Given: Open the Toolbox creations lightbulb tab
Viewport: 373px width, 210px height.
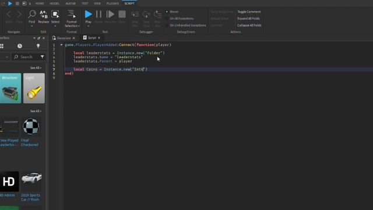Looking at the screenshot, I should click(x=38, y=46).
